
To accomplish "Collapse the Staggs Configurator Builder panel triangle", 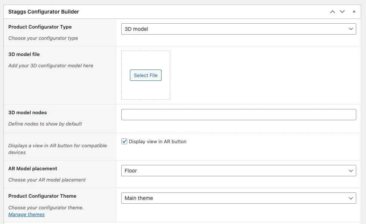I will coord(354,12).
